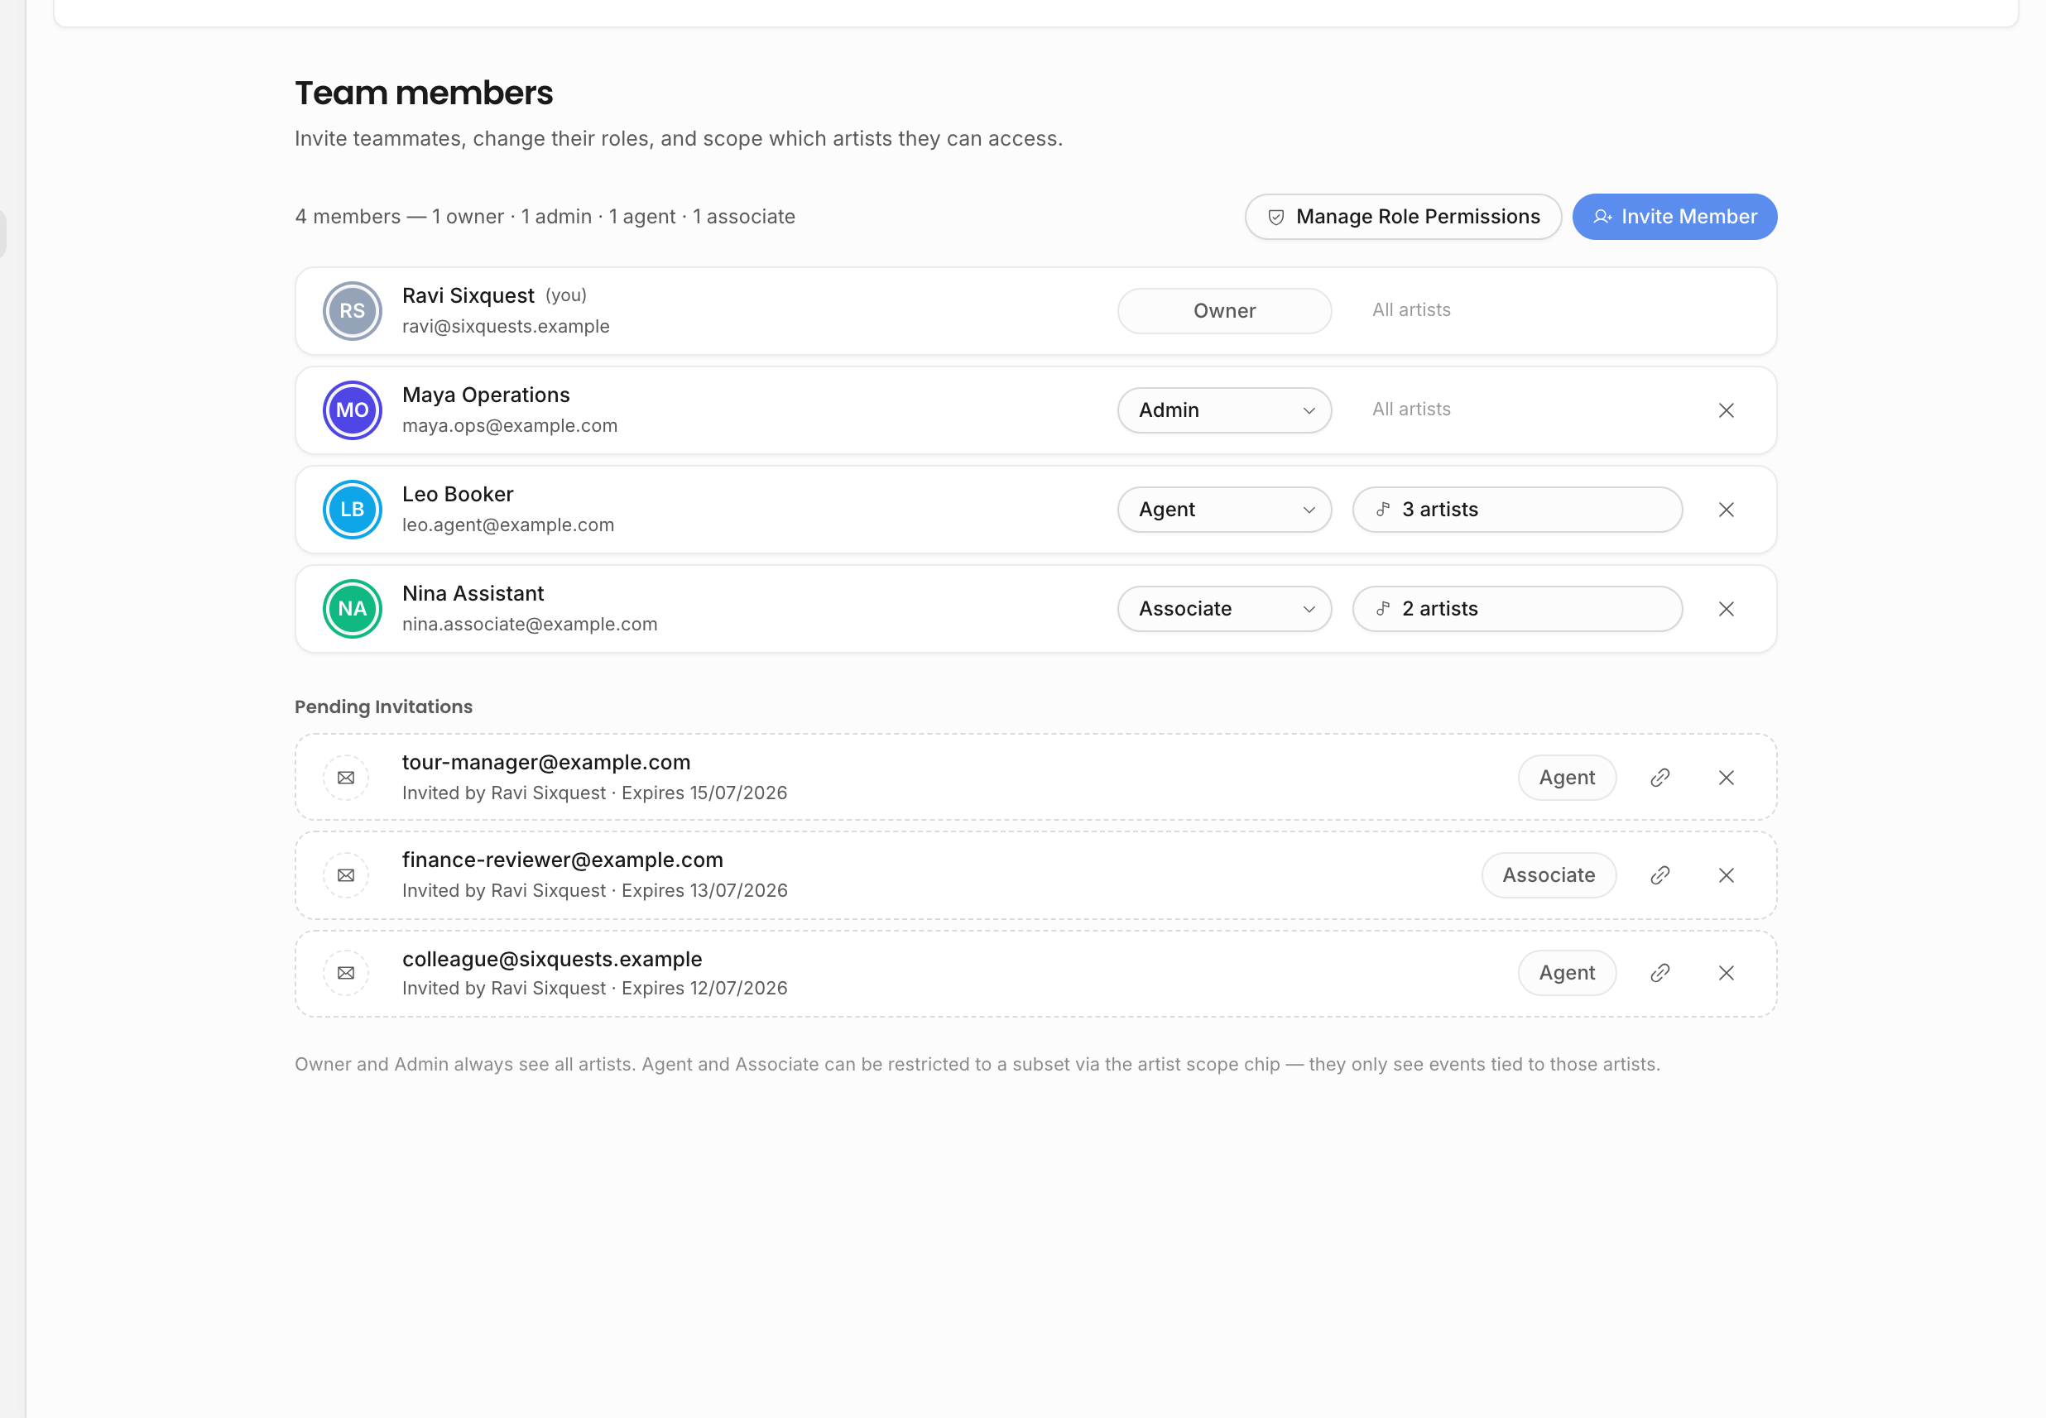2046x1418 pixels.
Task: Click envelope icon beside colleague@sixquests.example
Action: tap(346, 974)
